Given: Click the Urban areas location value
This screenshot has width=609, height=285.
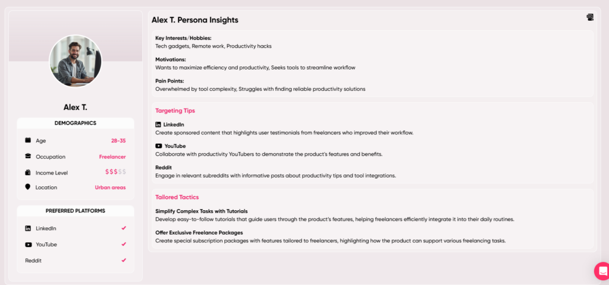Looking at the screenshot, I should pyautogui.click(x=110, y=187).
